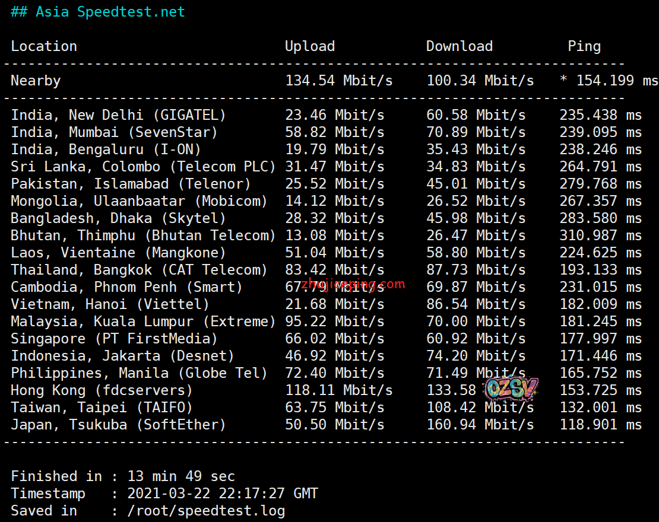Click the /root/speedtest.log file path

click(x=206, y=511)
